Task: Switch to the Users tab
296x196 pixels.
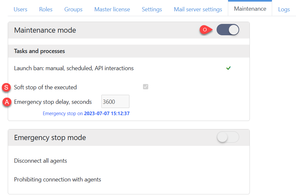Action: [x=20, y=9]
